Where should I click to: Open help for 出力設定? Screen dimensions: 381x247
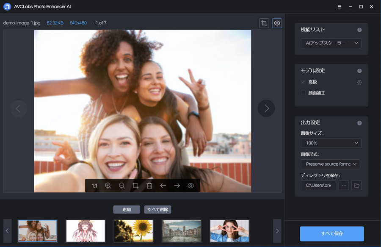(359, 123)
